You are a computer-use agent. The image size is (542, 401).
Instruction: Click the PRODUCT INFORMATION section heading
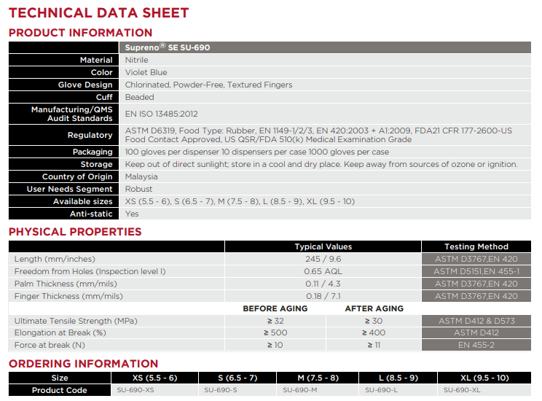tap(80, 33)
